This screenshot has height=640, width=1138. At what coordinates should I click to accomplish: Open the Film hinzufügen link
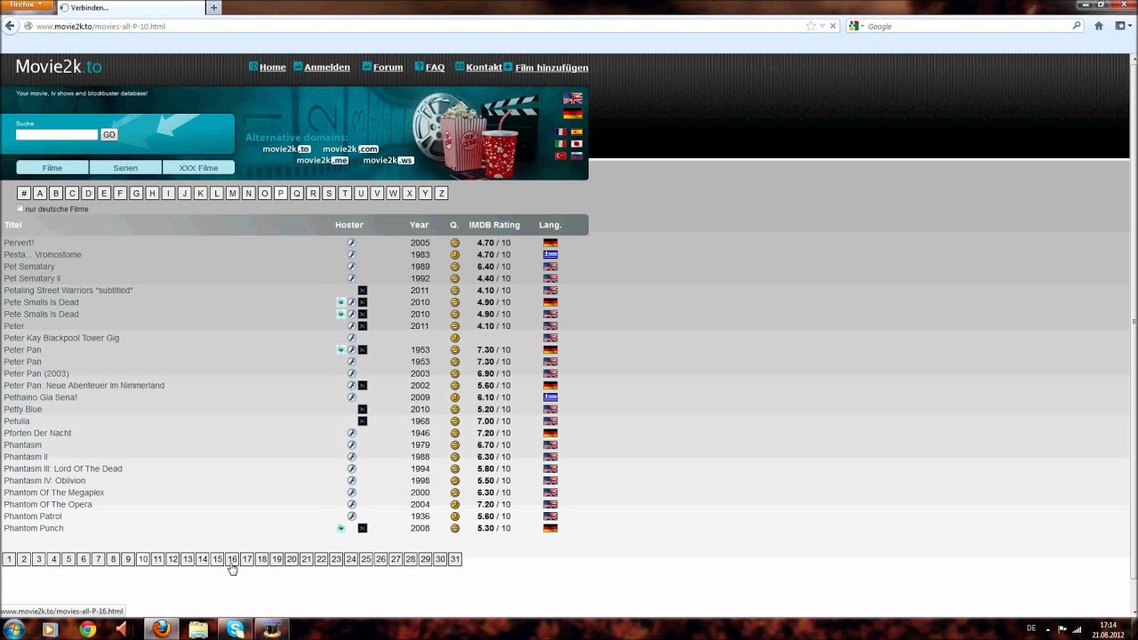(551, 68)
